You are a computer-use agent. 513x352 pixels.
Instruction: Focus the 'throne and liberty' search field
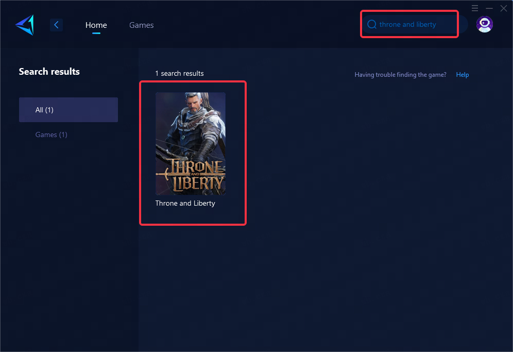(x=415, y=24)
